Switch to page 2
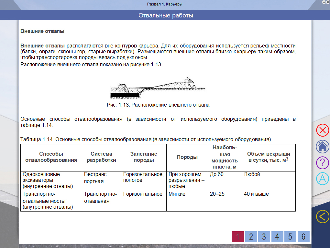 (x=251, y=237)
